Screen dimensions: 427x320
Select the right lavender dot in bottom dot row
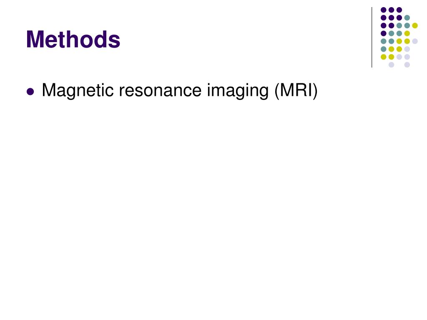click(407, 65)
